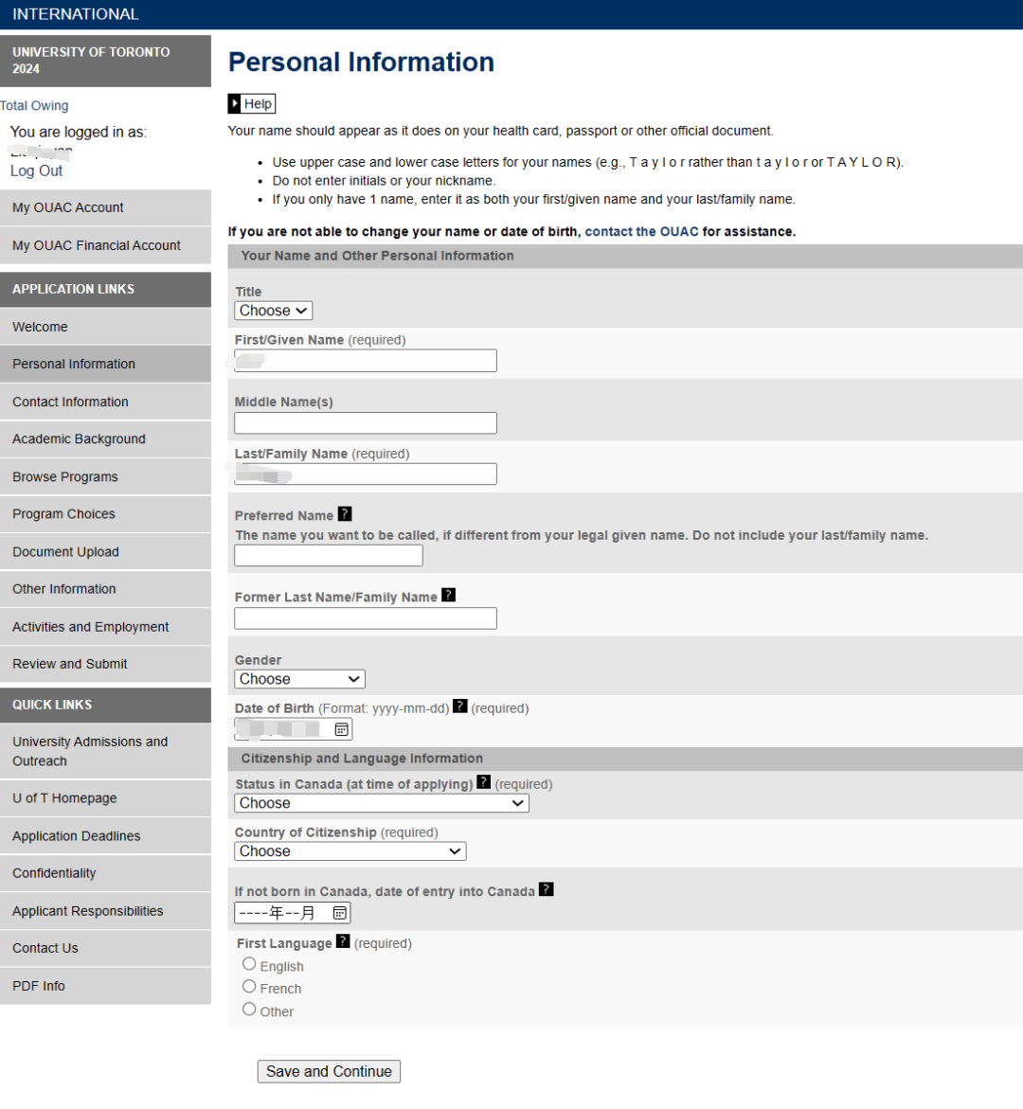The width and height of the screenshot is (1023, 1109).
Task: Go to Academic Background in sidebar
Action: 105,439
